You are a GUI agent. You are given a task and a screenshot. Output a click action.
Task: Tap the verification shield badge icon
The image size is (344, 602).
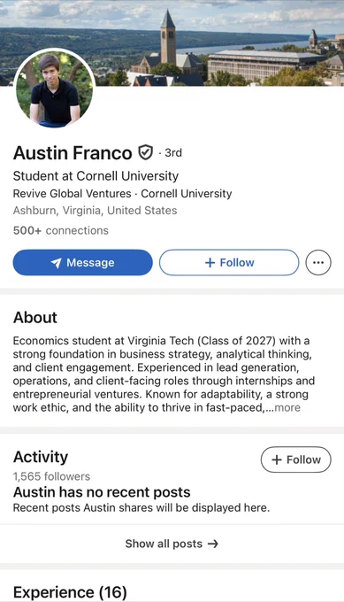click(145, 152)
